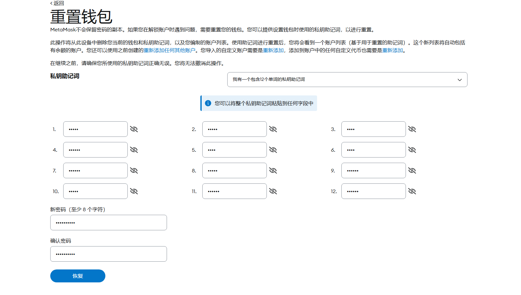
Task: Show the hidden word 3 of seed phrase
Action: point(412,129)
